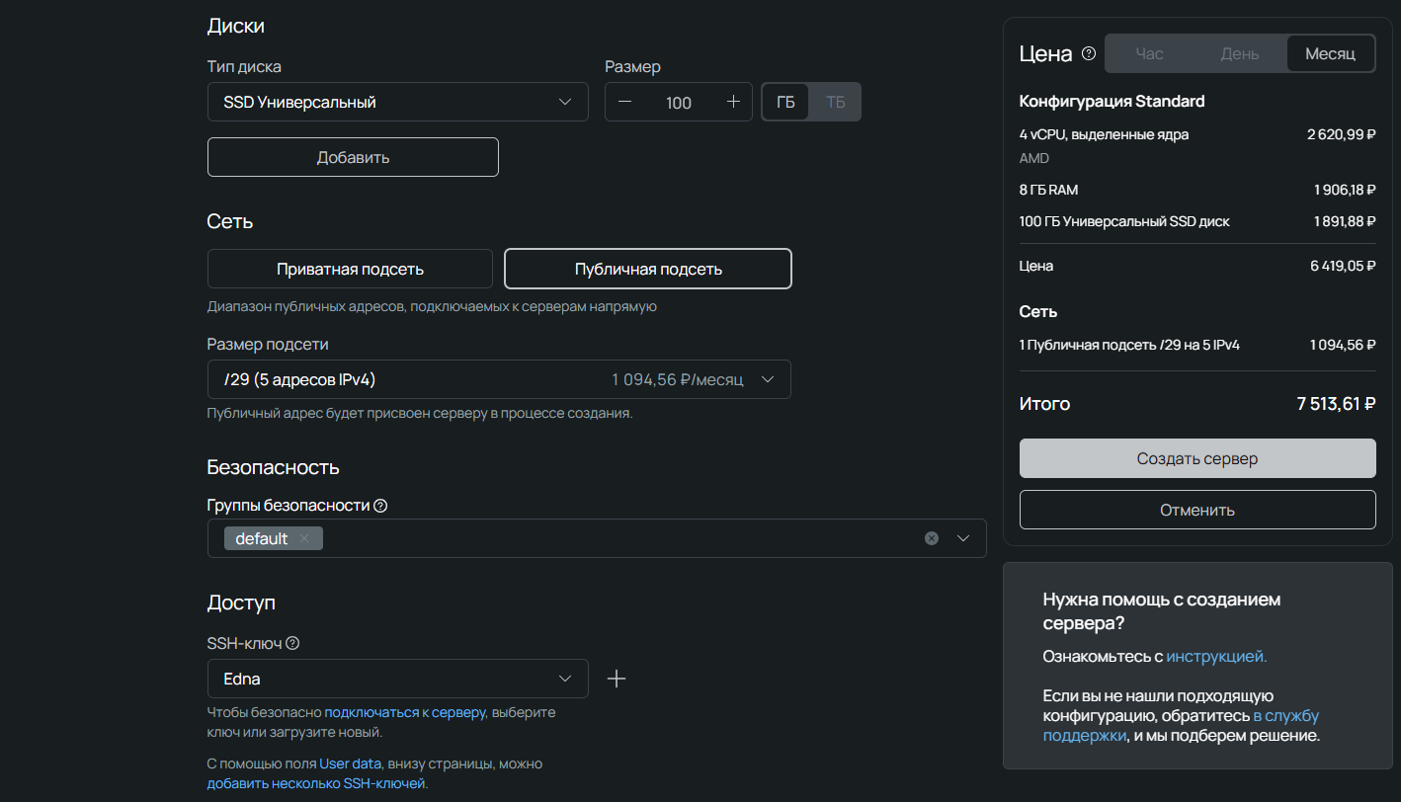This screenshot has height=802, width=1401.
Task: Switch disk size unit to ТБ
Action: click(835, 102)
